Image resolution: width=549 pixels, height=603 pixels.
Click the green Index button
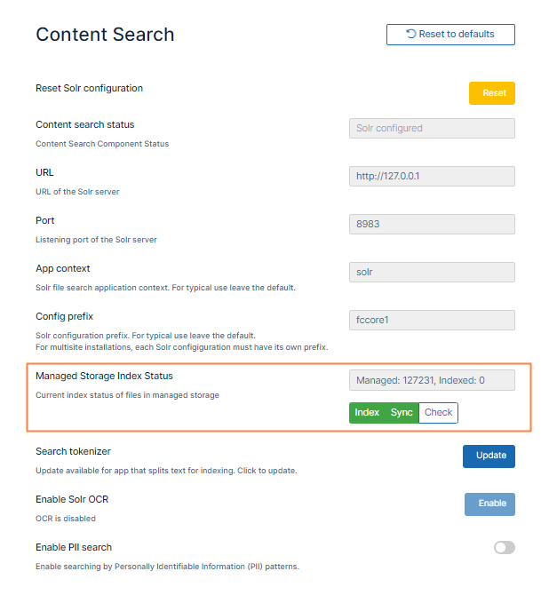(367, 412)
